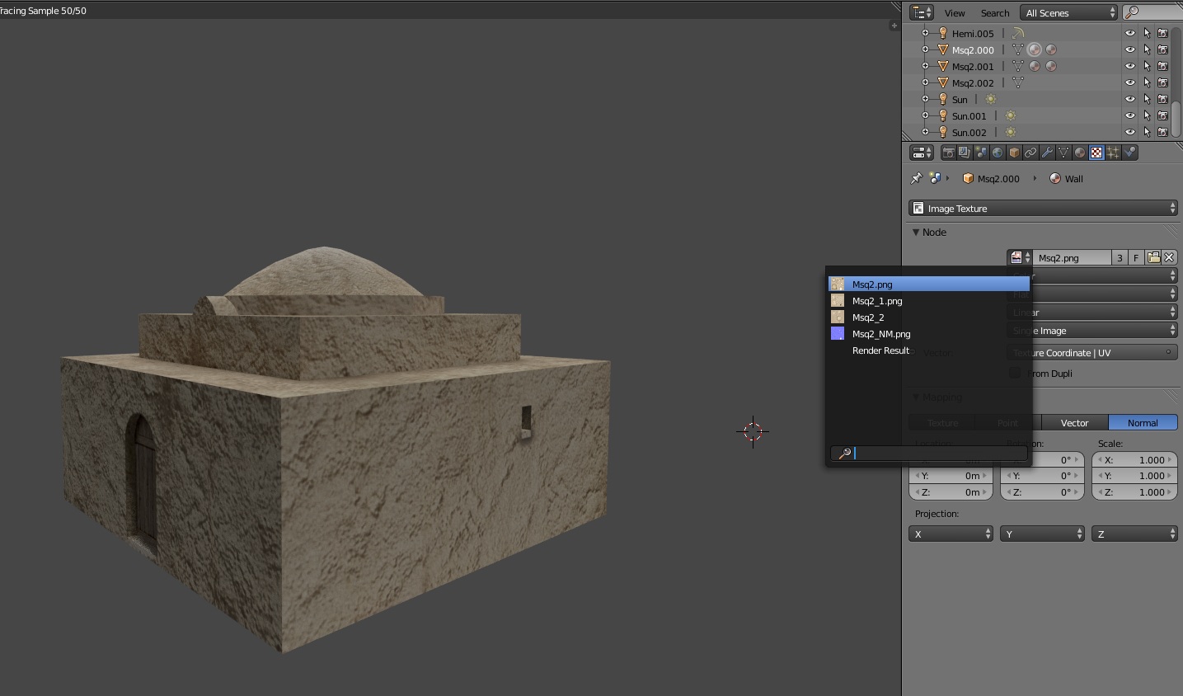This screenshot has height=696, width=1183.
Task: Hide Msq2.002 using its eye icon
Action: [x=1130, y=82]
